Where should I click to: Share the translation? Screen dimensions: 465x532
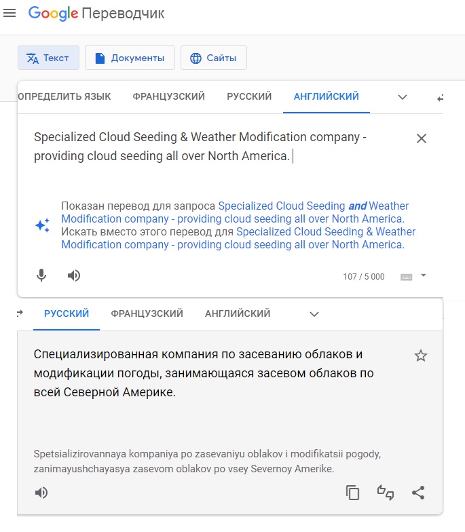tap(418, 493)
